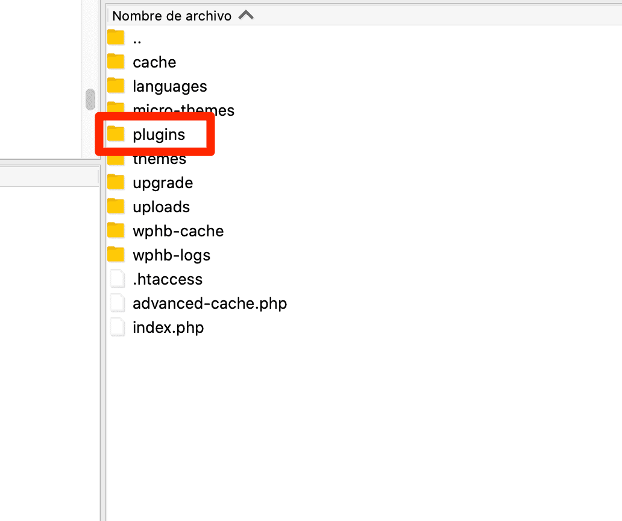Image resolution: width=622 pixels, height=521 pixels.
Task: Toggle sort arrow next to Nombre de archivo
Action: coord(246,16)
